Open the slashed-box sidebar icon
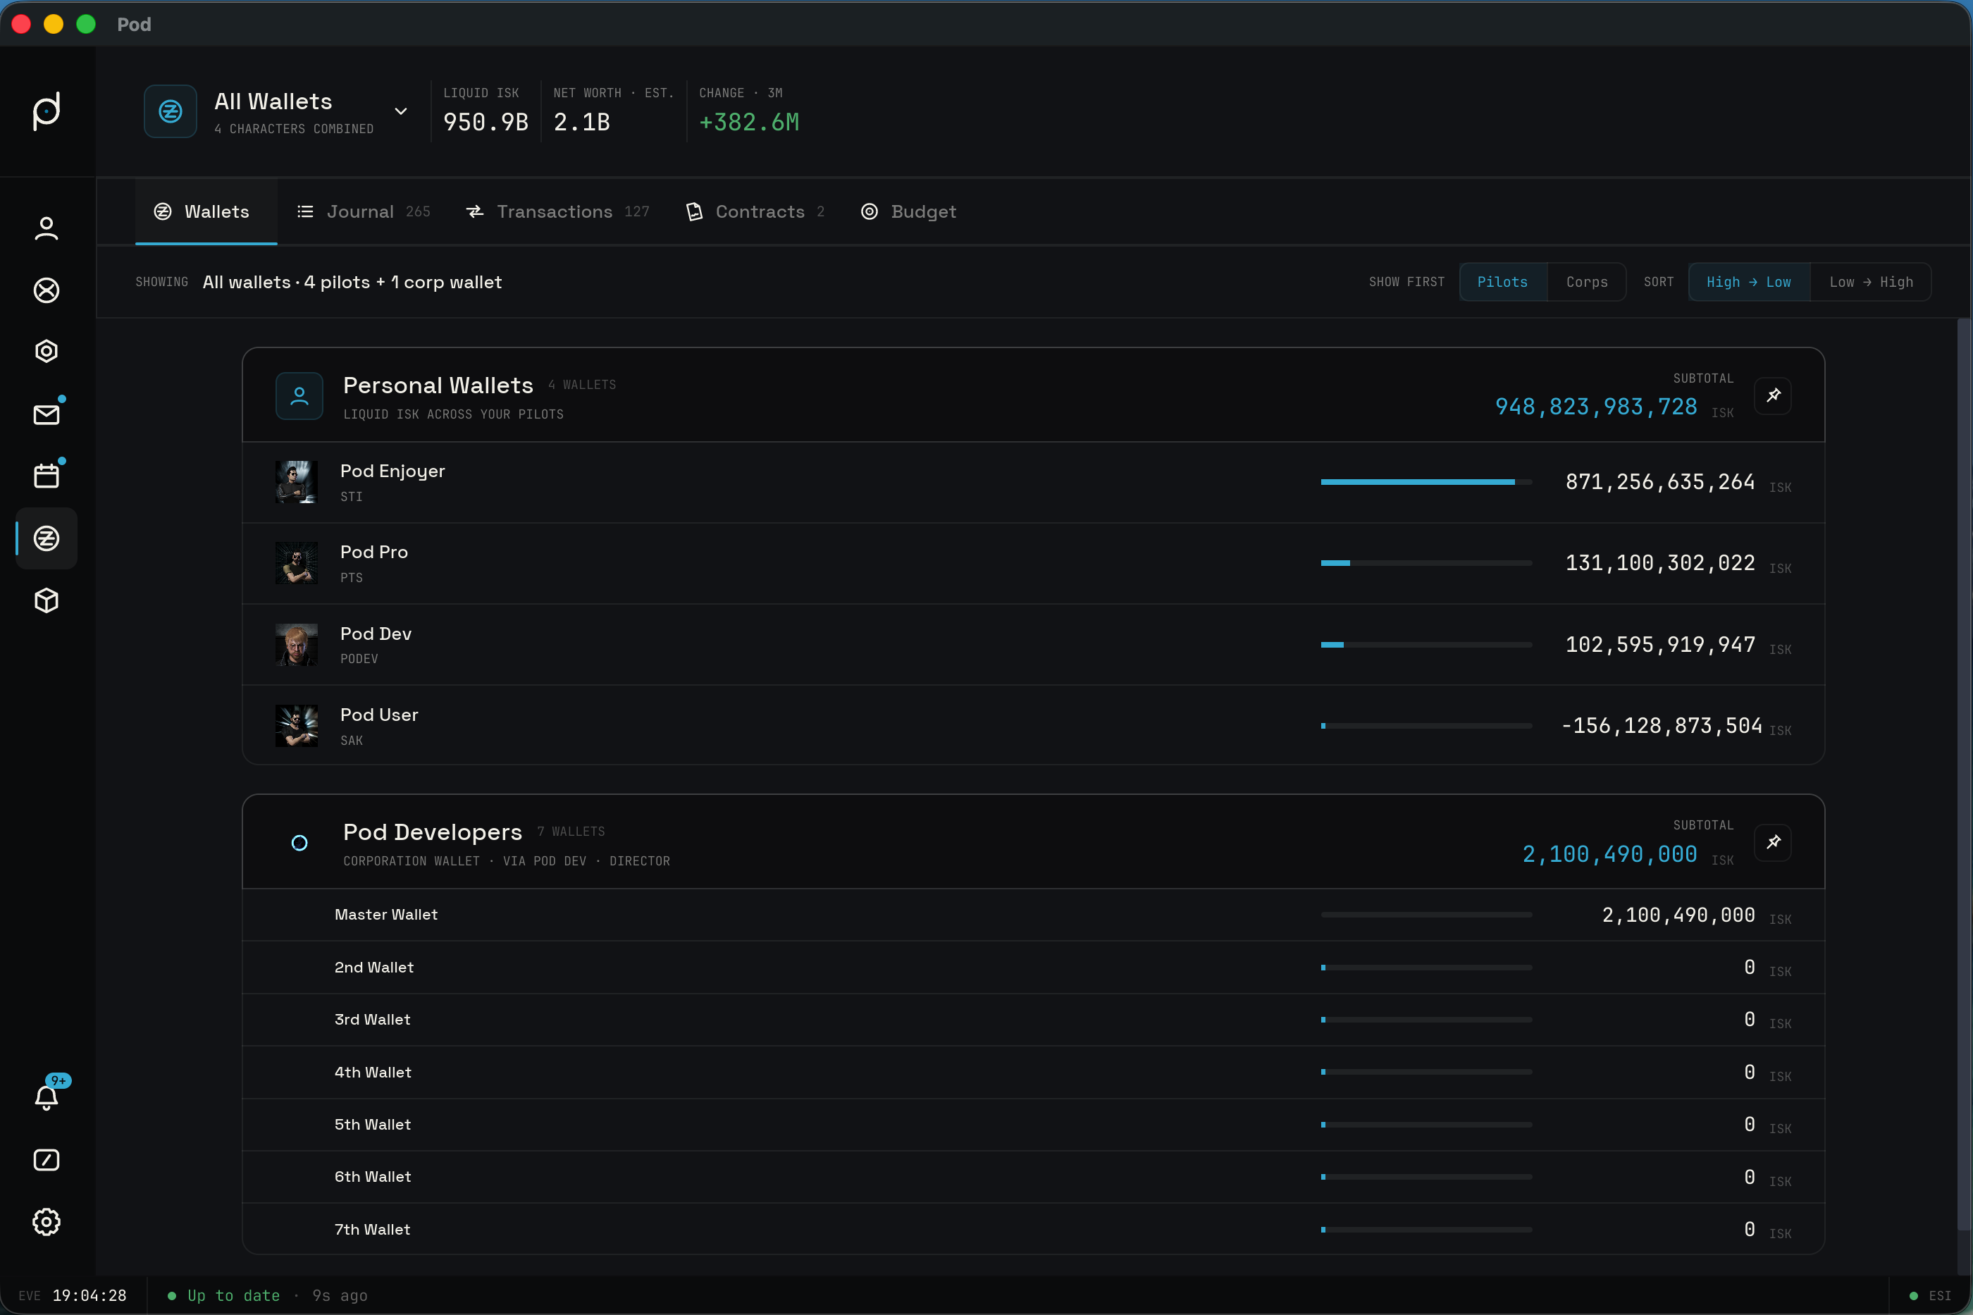The height and width of the screenshot is (1315, 1973). (46, 1160)
